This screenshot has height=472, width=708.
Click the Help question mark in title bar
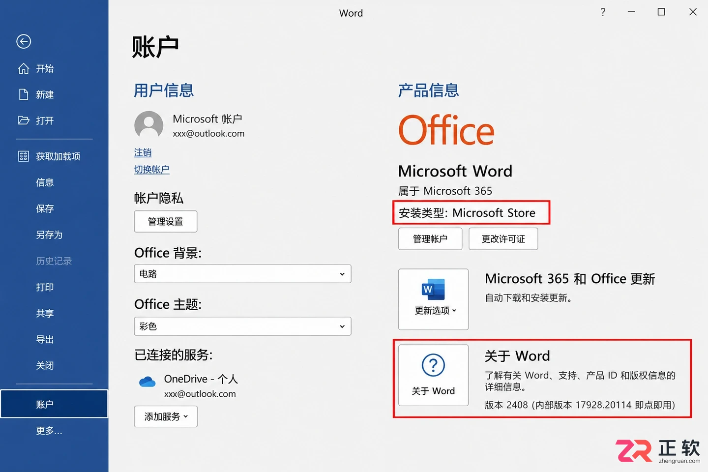[x=603, y=12]
